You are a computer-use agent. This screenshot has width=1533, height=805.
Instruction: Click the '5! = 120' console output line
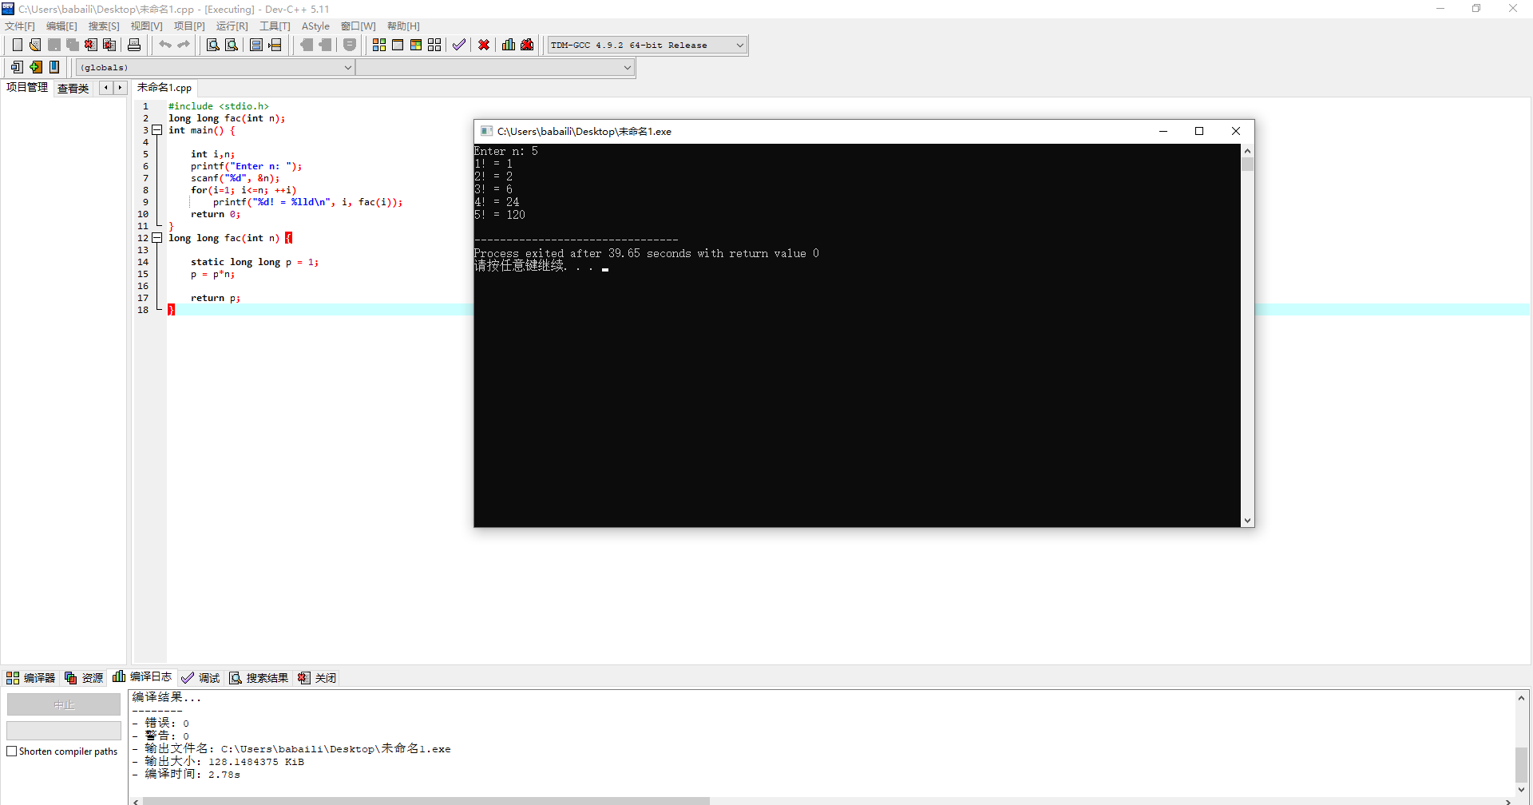click(500, 215)
